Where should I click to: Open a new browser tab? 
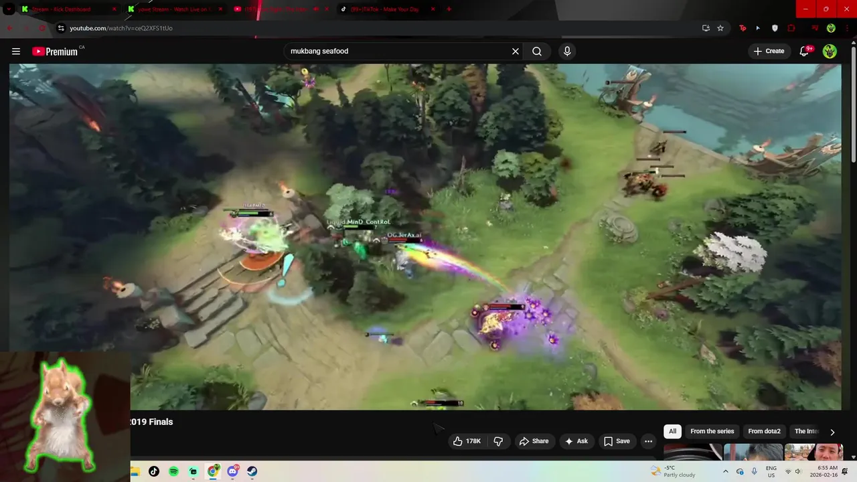coord(449,9)
